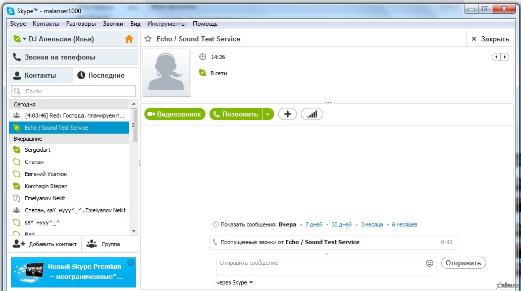Viewport: 521px width, 291px height.
Task: Click the clock icon next to 14:26
Action: point(202,57)
